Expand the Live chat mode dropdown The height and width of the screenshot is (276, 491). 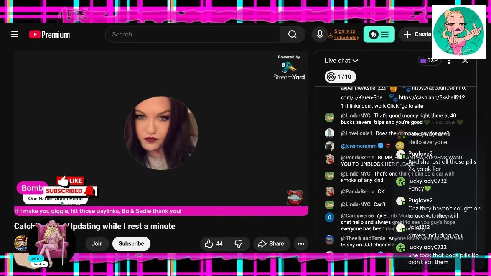point(341,61)
